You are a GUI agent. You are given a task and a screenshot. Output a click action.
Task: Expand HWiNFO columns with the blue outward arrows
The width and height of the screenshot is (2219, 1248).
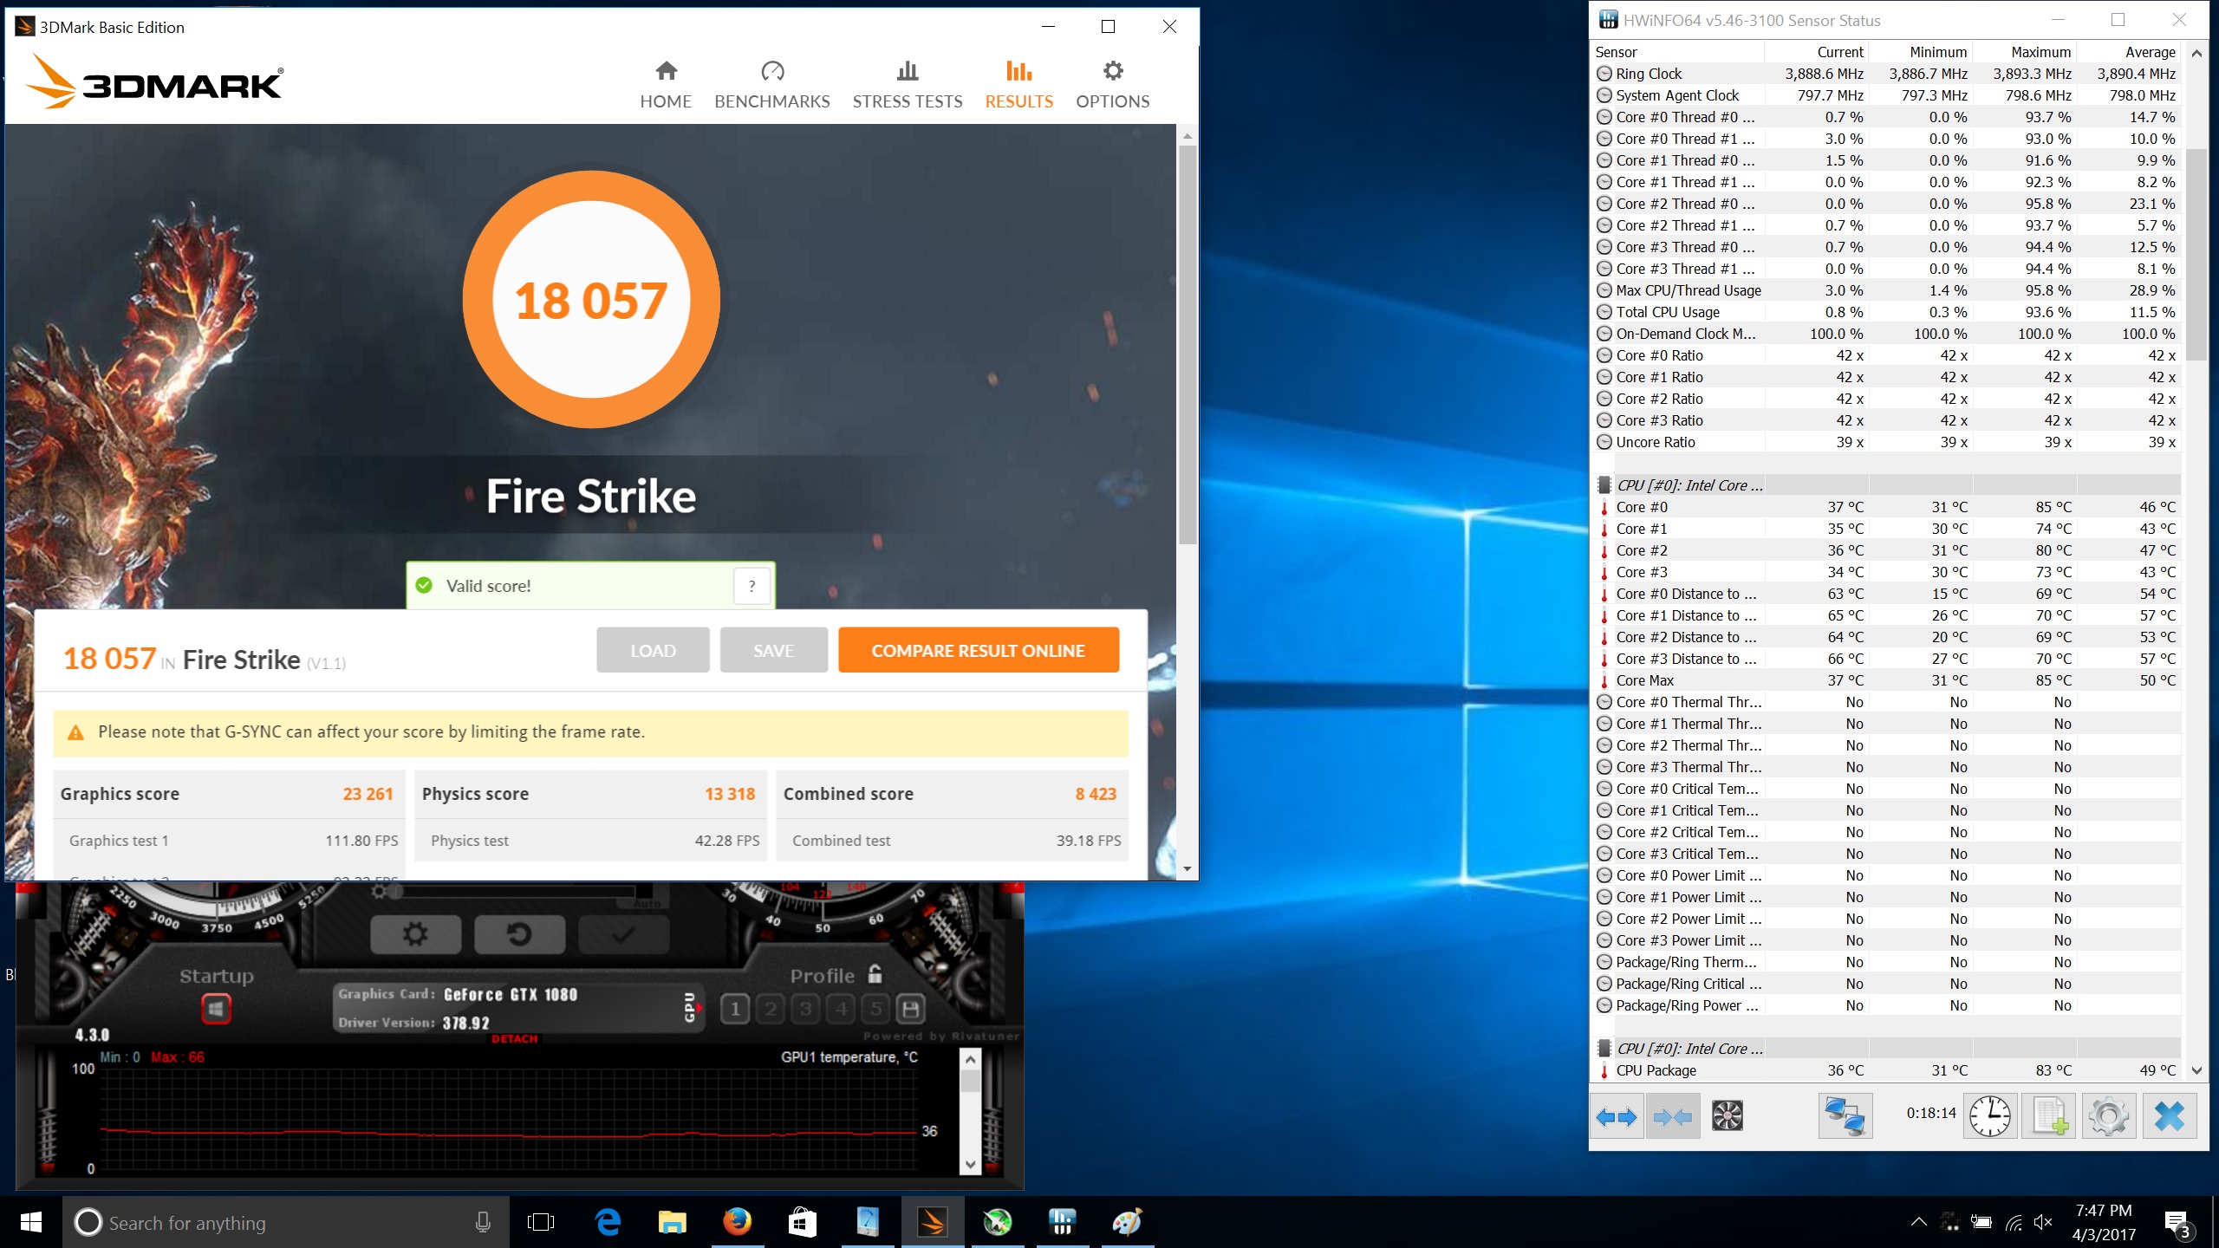(x=1617, y=1116)
